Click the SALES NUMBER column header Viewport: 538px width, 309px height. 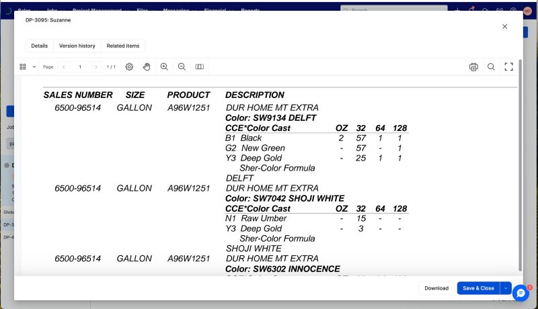coord(78,95)
